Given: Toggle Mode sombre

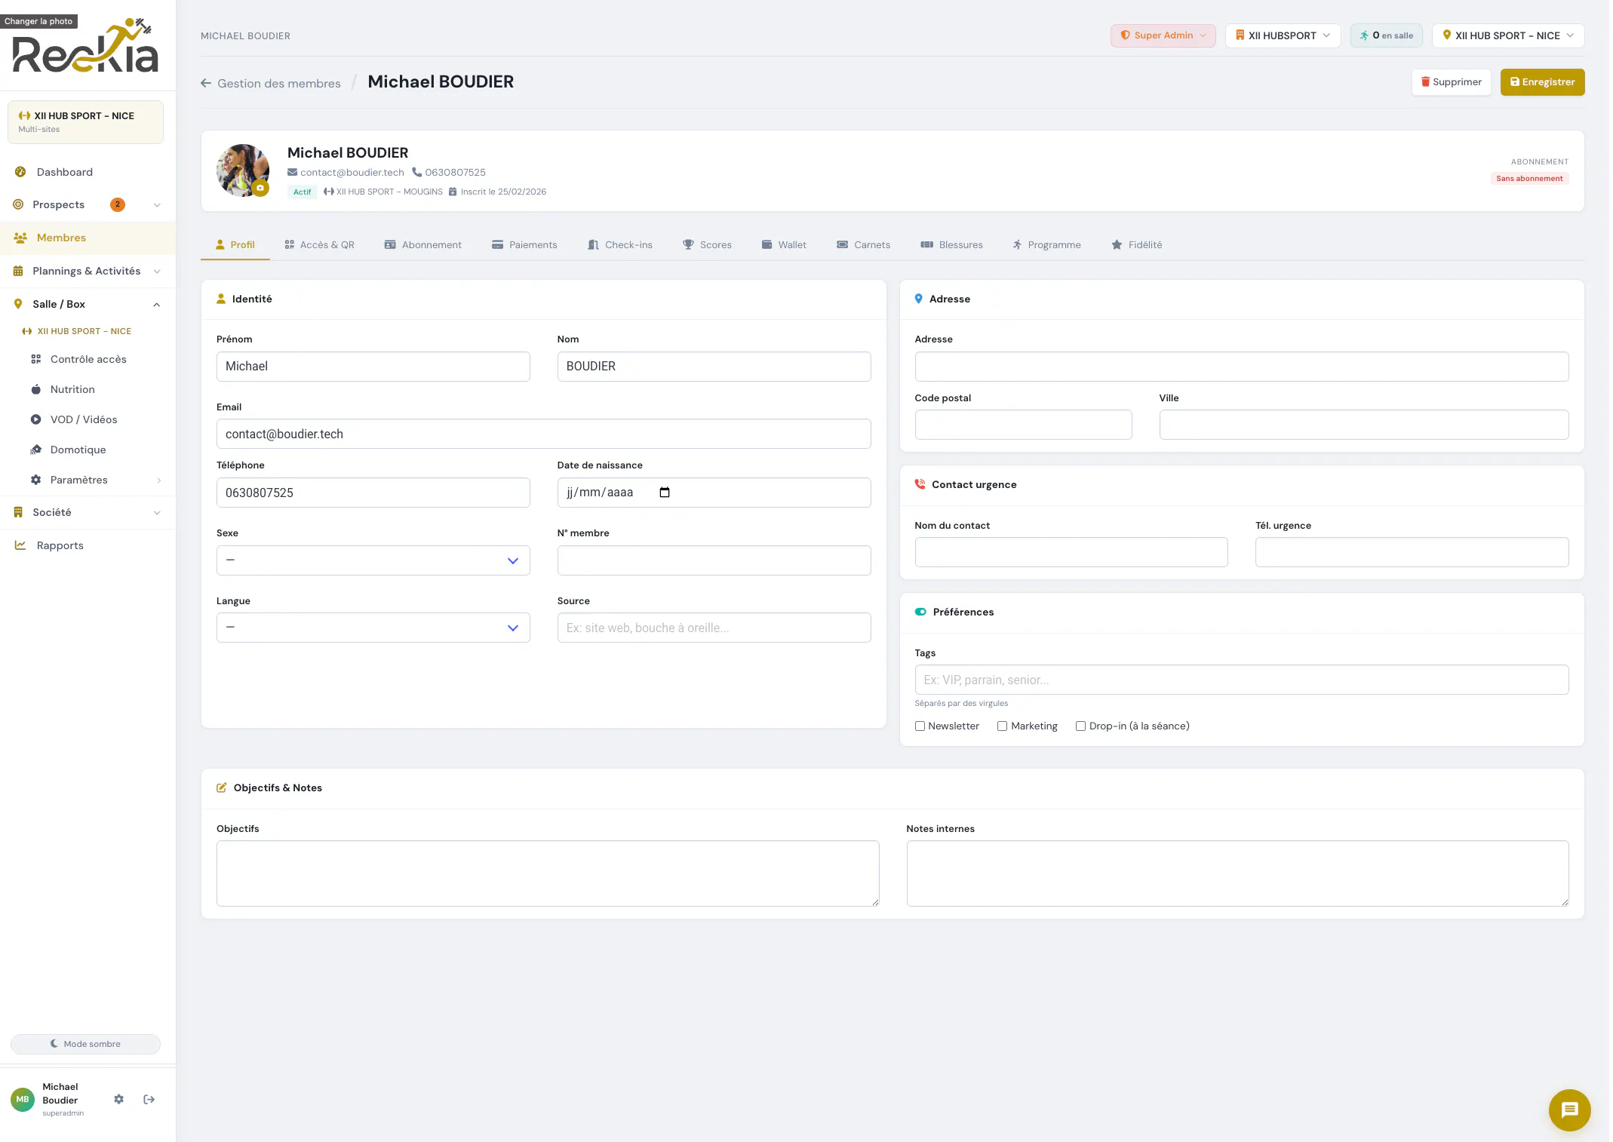Looking at the screenshot, I should click(85, 1044).
